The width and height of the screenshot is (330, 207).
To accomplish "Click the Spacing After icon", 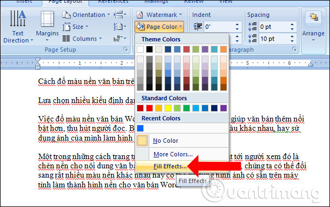I will 252,39.
